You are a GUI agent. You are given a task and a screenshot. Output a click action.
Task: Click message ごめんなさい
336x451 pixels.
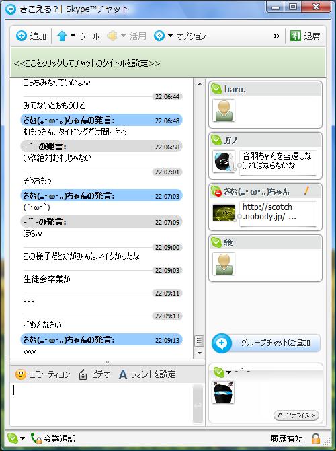[x=42, y=325]
